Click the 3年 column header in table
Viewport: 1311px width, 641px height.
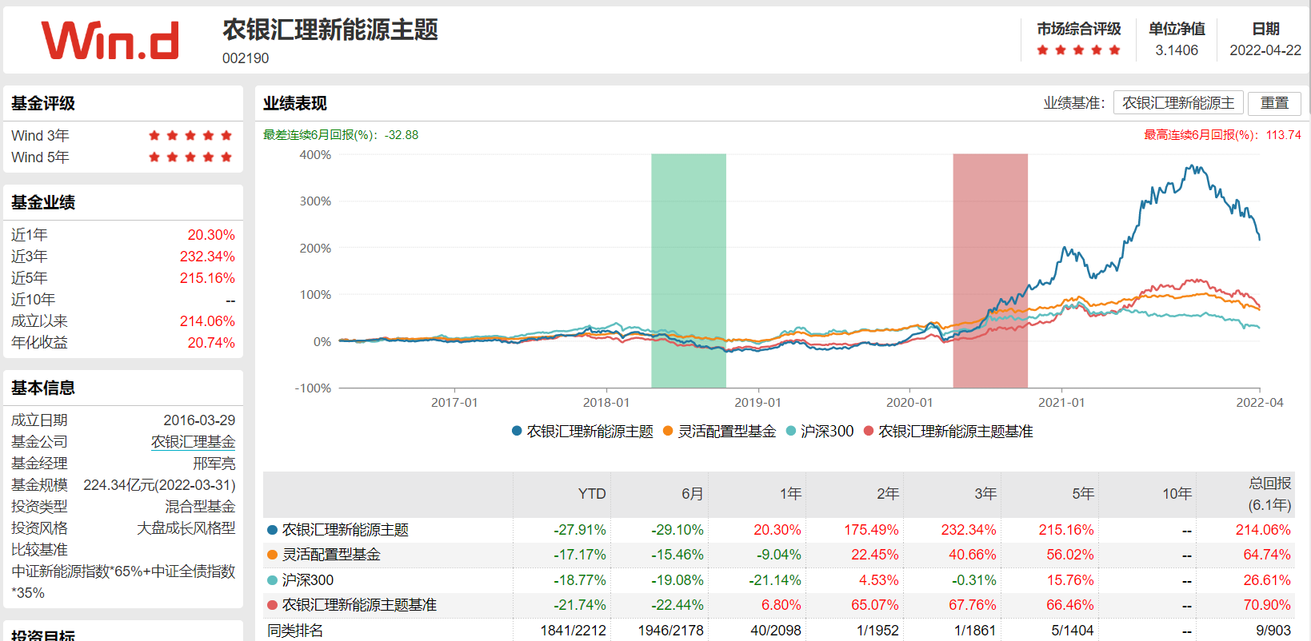985,494
